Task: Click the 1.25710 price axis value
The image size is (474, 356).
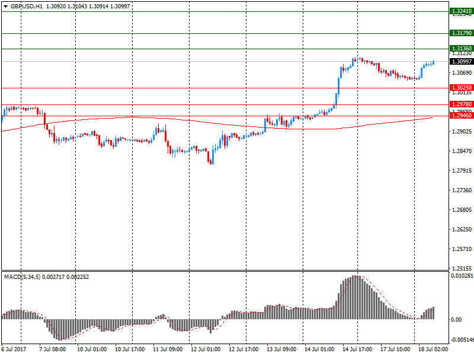Action: click(x=462, y=249)
